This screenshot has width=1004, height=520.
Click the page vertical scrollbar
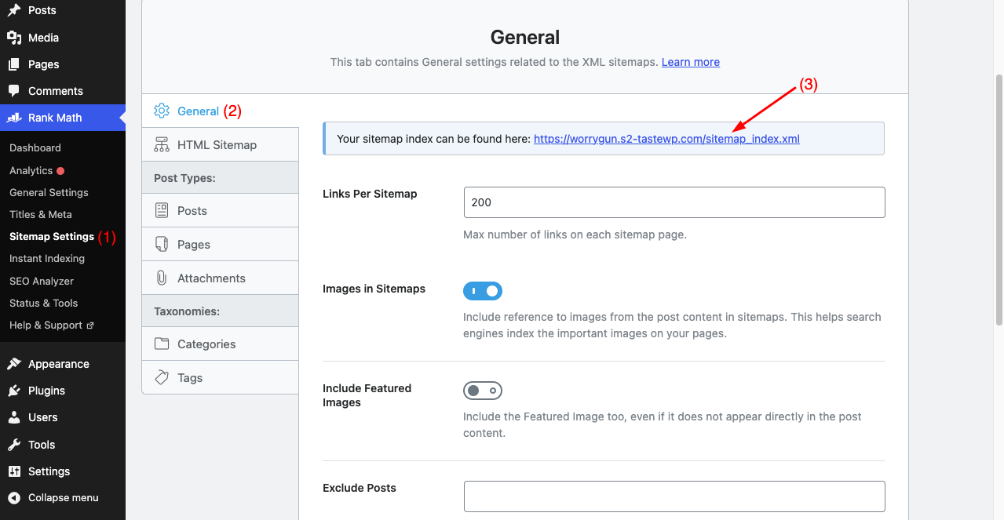(x=999, y=200)
